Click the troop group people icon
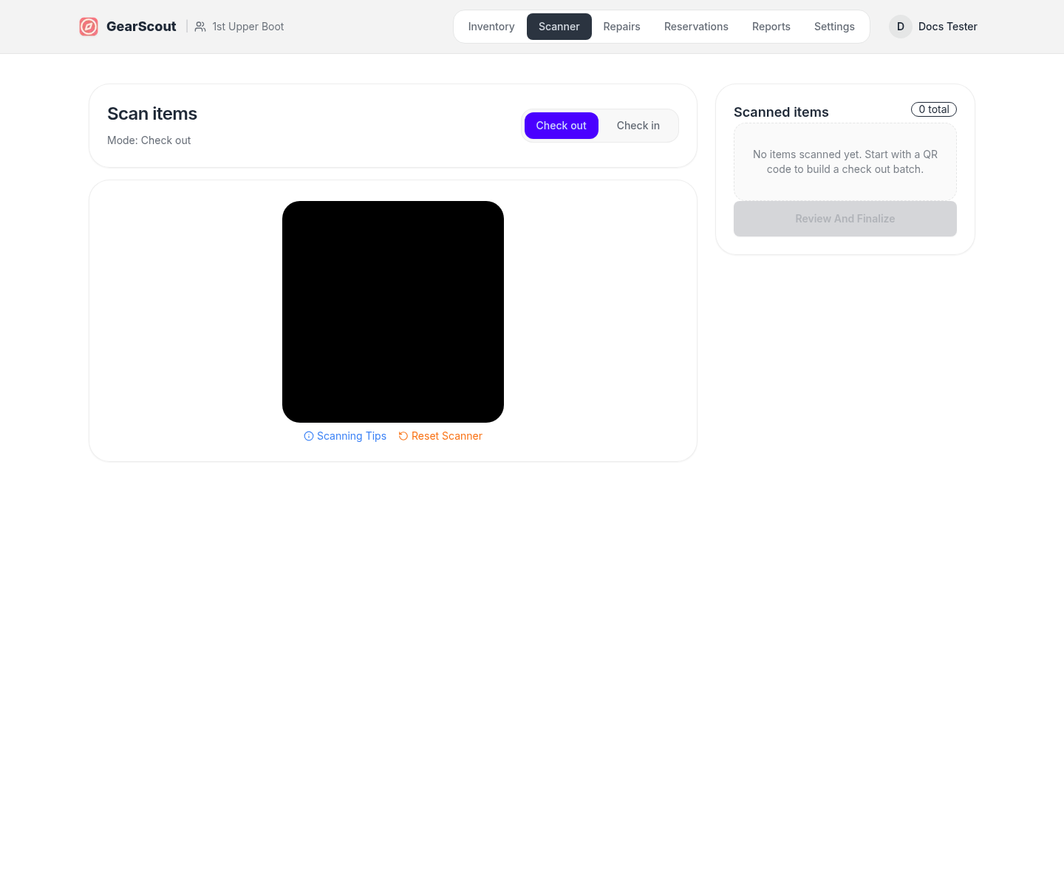The height and width of the screenshot is (872, 1064). (200, 27)
